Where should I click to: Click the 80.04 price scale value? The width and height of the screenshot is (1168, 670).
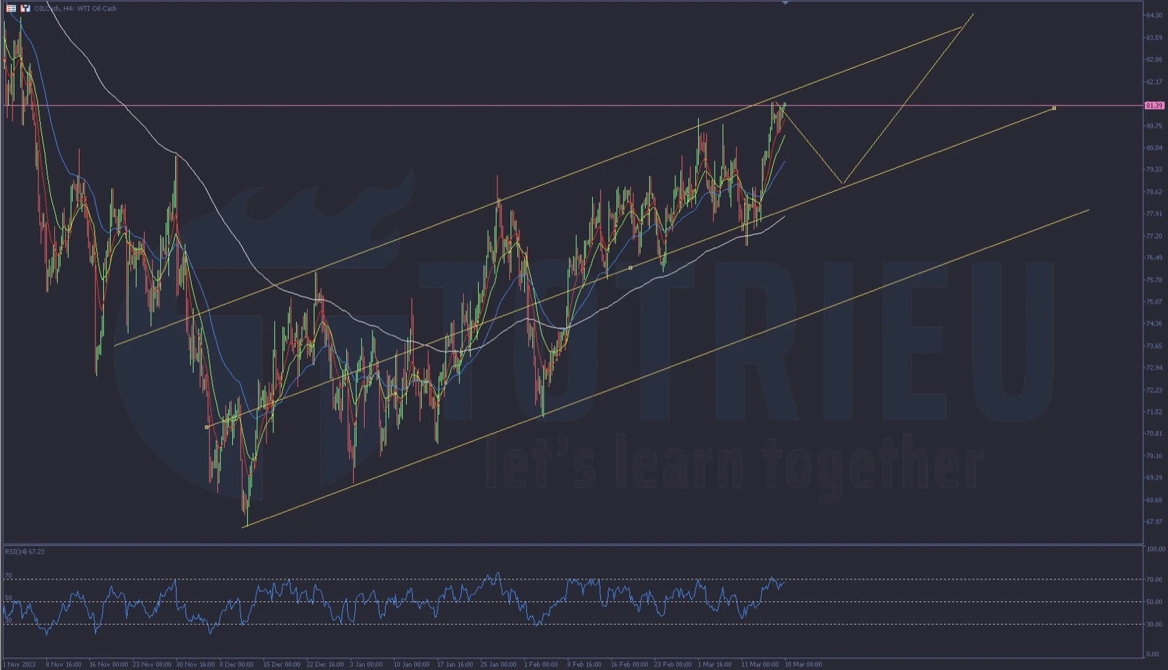coord(1154,148)
